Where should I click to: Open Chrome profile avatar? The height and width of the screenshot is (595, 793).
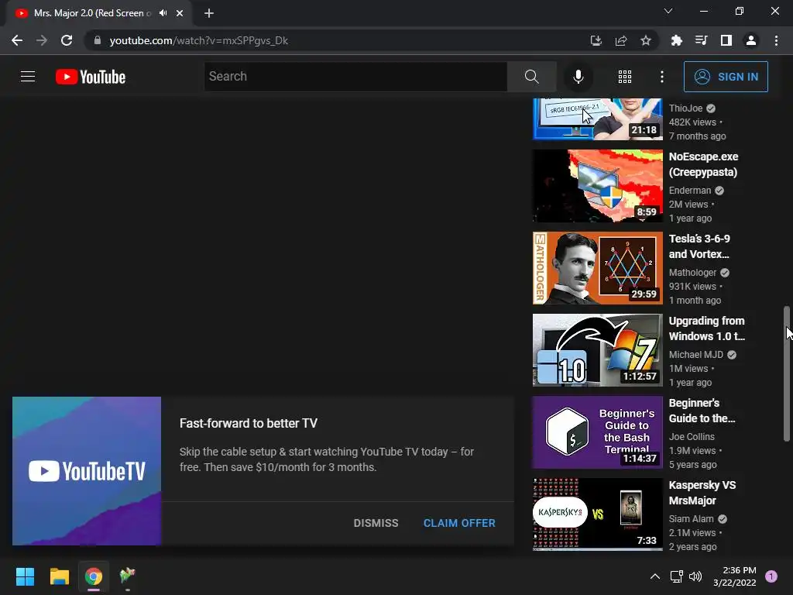pos(751,40)
